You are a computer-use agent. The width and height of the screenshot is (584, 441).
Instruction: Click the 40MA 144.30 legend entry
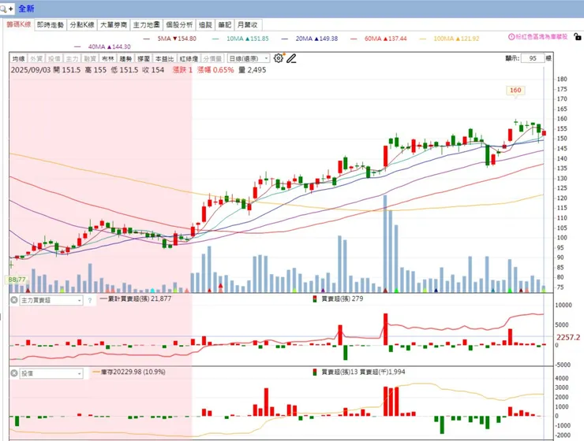(x=103, y=46)
